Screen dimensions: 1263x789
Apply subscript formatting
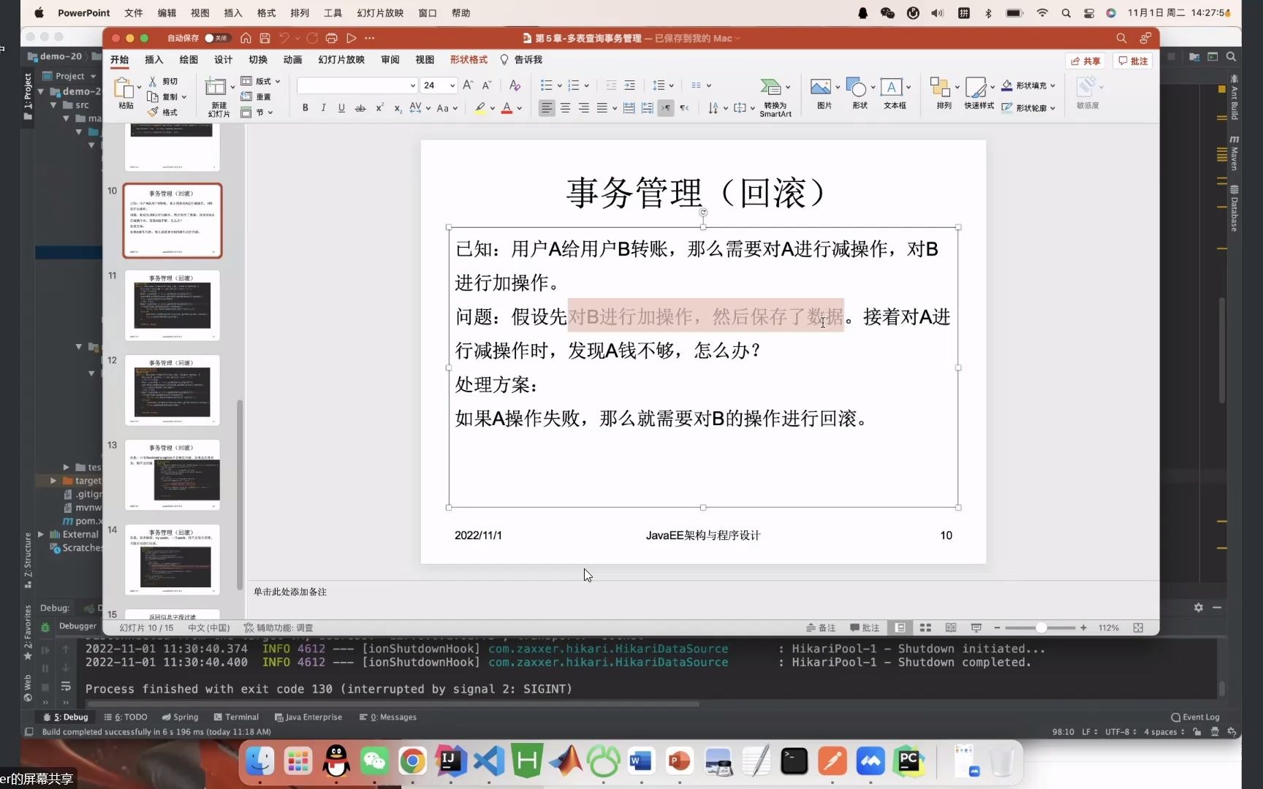pos(398,108)
